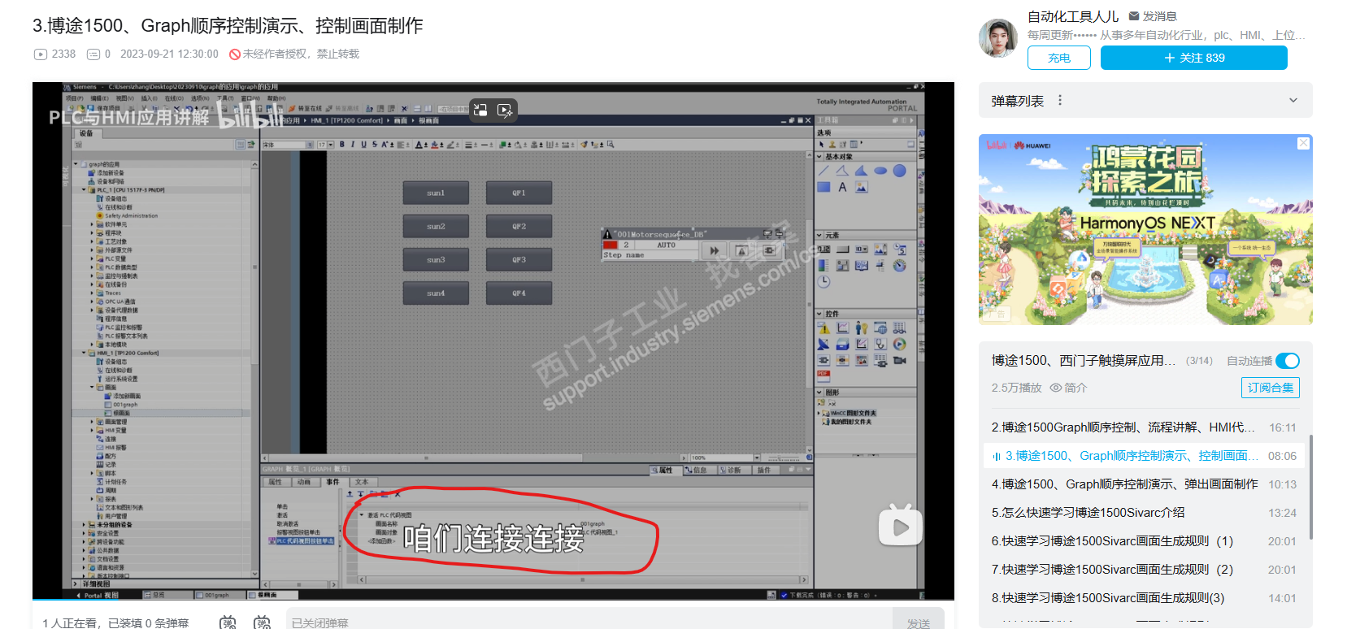Click the fast-forward button on Graph overview object

click(x=715, y=251)
